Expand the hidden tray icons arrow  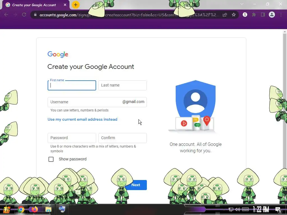(x=224, y=209)
